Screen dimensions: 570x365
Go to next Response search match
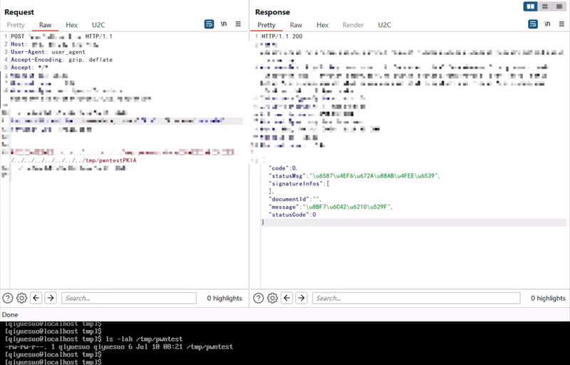pos(301,298)
